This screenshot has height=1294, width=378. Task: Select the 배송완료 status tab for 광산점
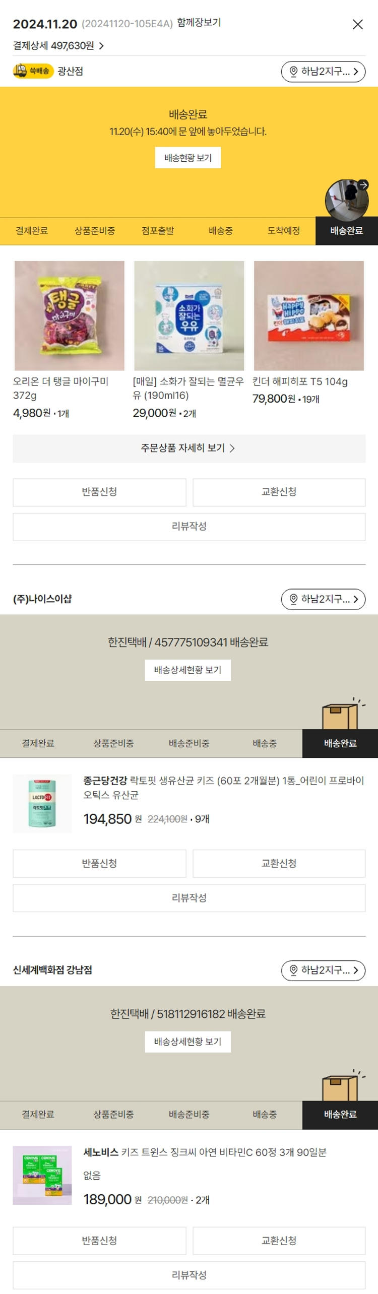(346, 231)
